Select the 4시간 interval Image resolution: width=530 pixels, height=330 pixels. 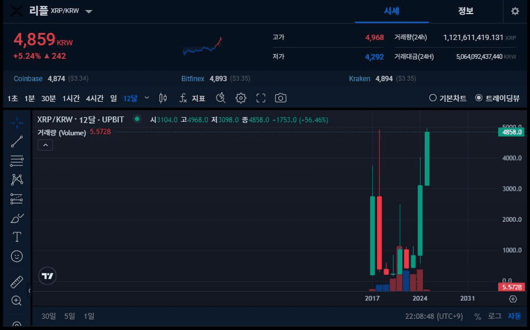[95, 98]
